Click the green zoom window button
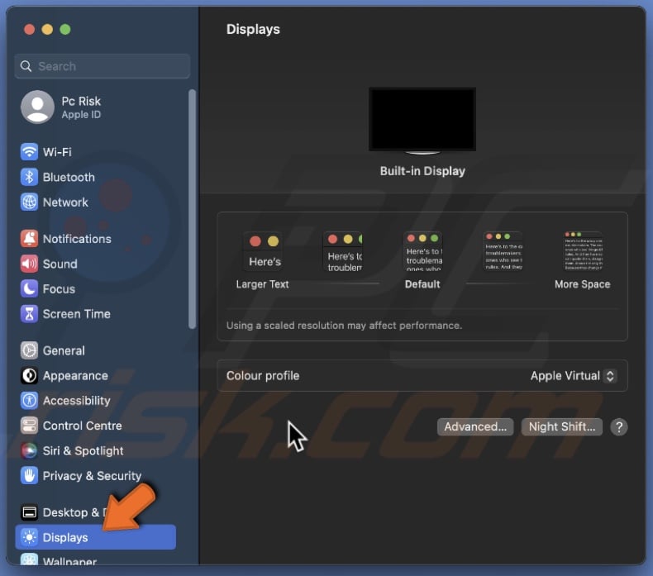The height and width of the screenshot is (576, 653). [65, 29]
